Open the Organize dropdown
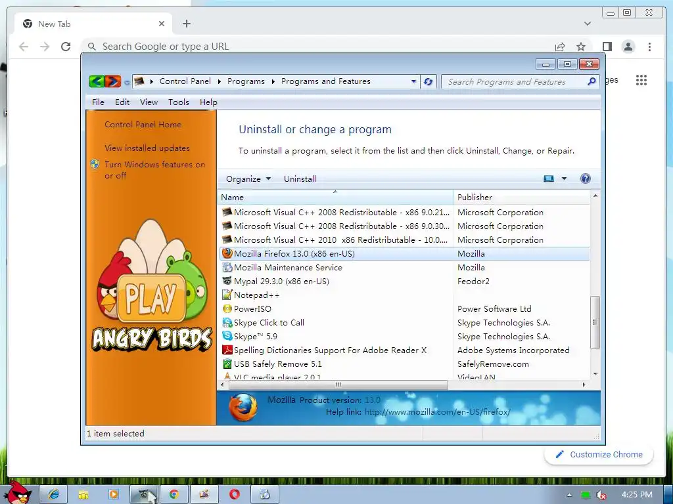673x504 pixels. pos(248,178)
